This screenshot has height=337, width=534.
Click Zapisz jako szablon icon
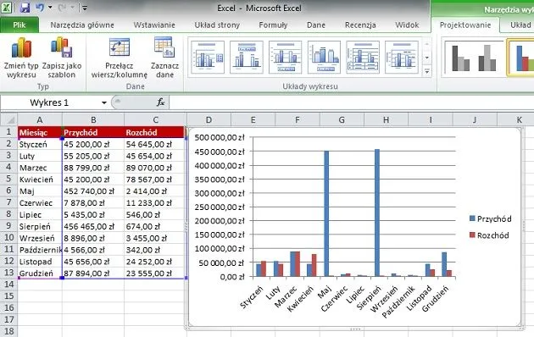click(x=62, y=47)
